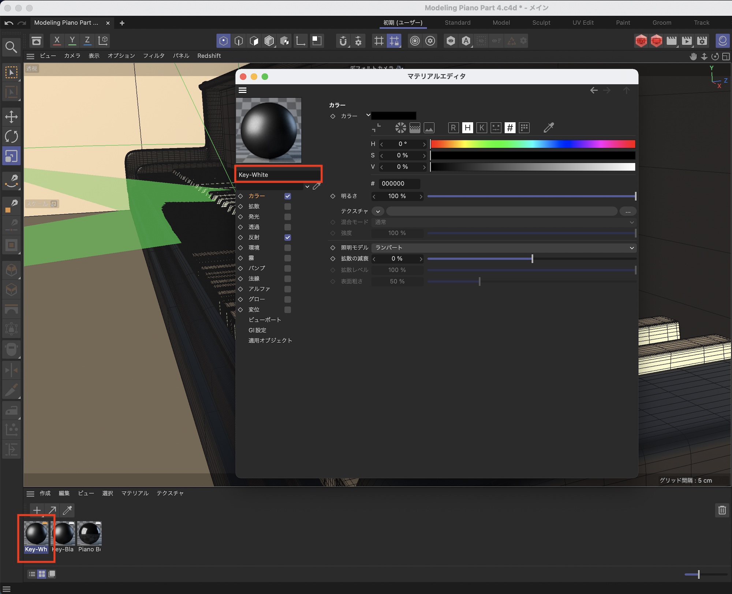Open 適用オブジェクト settings page
732x594 pixels.
[270, 341]
